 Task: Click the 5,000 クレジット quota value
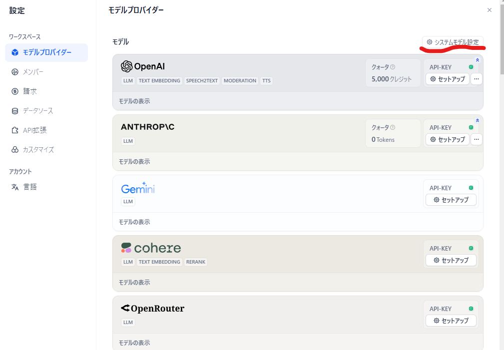pyautogui.click(x=392, y=79)
